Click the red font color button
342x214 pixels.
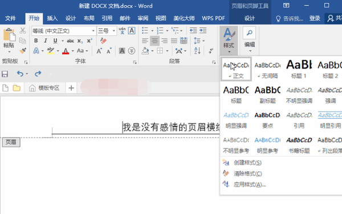pyautogui.click(x=66, y=51)
